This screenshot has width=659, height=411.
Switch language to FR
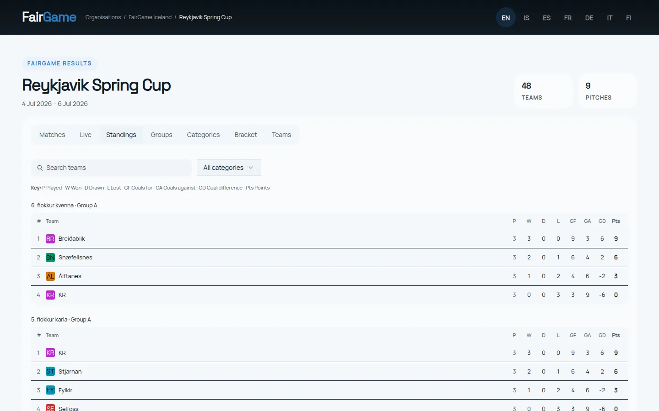[568, 18]
